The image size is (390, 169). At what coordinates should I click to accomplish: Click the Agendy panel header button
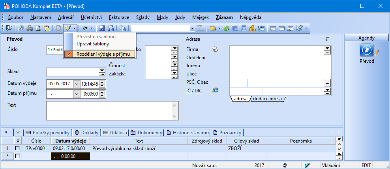(x=367, y=38)
